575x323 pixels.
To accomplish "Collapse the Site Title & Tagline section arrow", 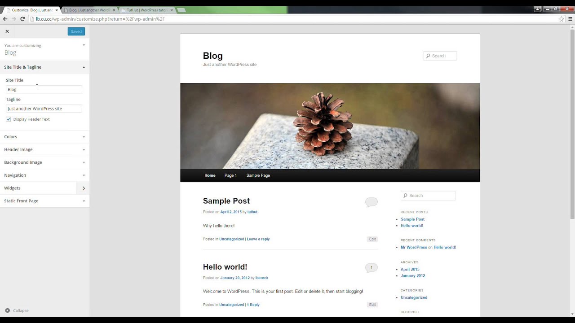I will click(x=84, y=67).
